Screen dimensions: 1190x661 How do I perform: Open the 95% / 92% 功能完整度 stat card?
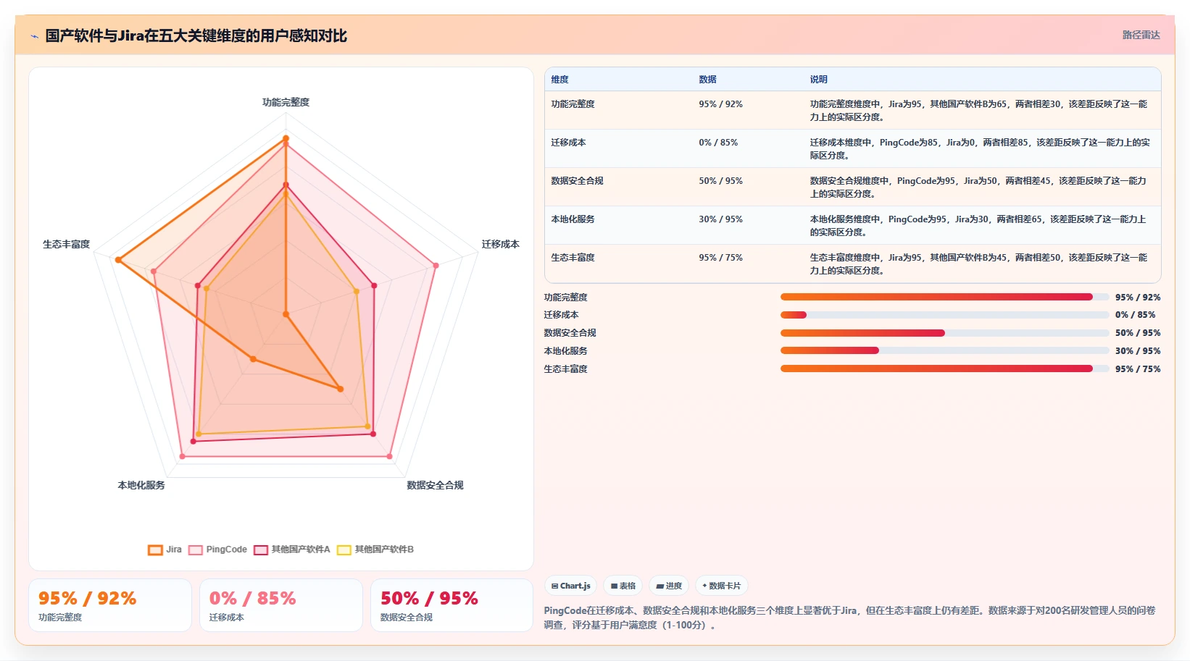point(110,605)
